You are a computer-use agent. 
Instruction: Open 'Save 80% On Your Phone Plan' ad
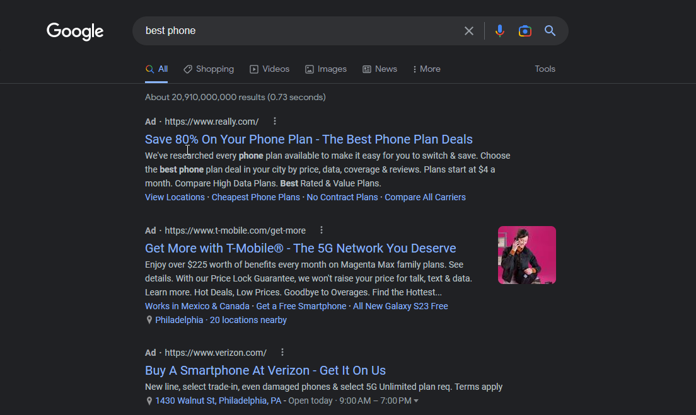(309, 139)
